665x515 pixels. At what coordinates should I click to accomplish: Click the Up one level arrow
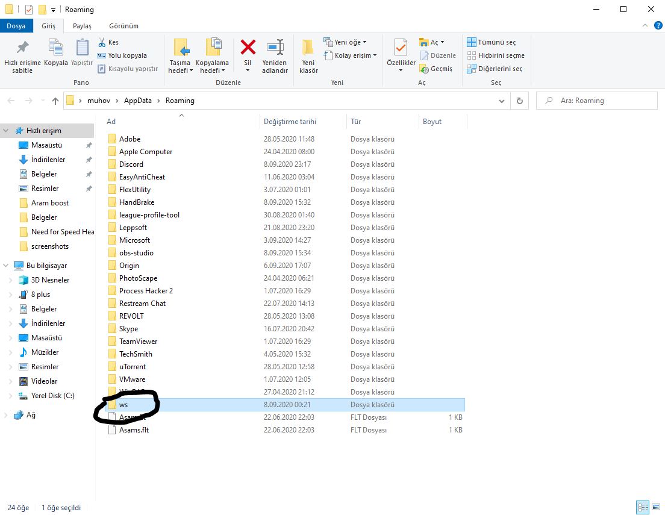tap(55, 101)
